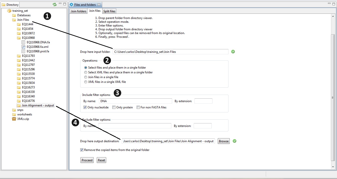Viewport: 337px width, 179px height.
Task: Click the EQ110968.DNA.fa file icon
Action: point(24,42)
